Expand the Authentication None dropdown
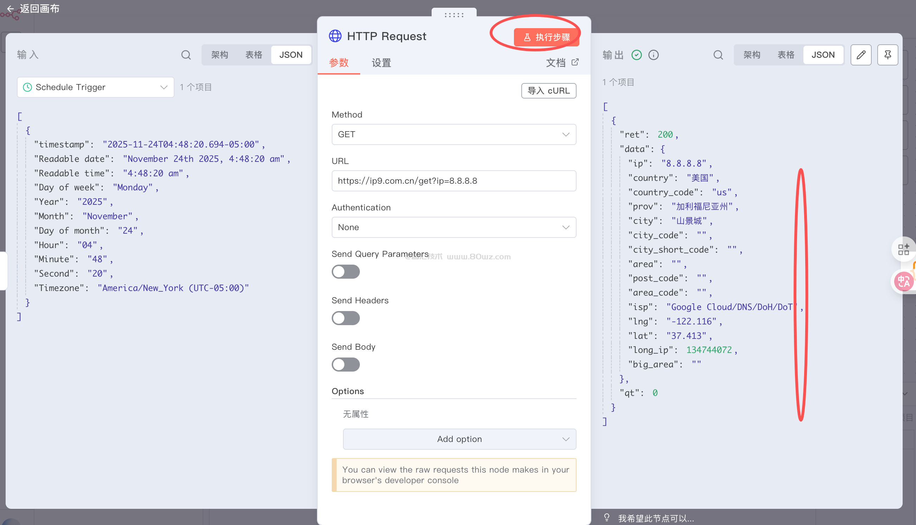916x525 pixels. pyautogui.click(x=453, y=227)
